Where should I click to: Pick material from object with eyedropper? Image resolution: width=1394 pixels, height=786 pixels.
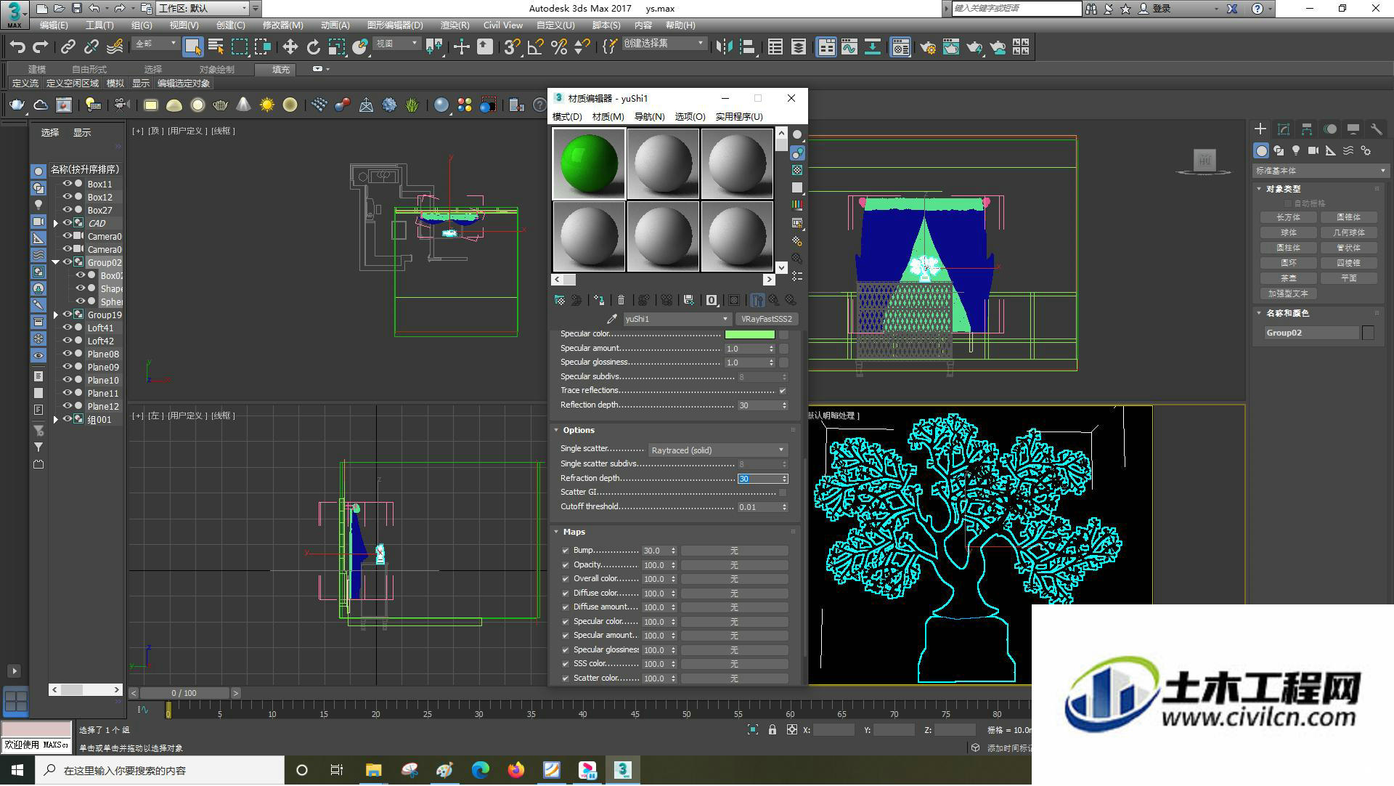click(612, 319)
